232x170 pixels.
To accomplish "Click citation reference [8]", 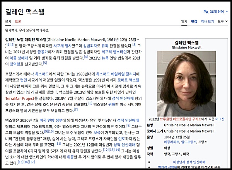I will point(128,125).
